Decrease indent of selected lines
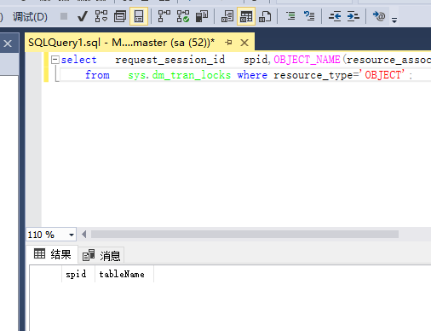 [x=335, y=16]
